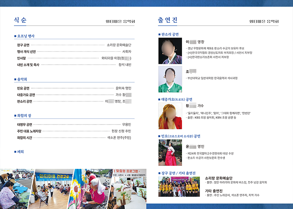Click the blue square bullet next to 폐회
This screenshot has height=209, width=293.
[x=15, y=151]
